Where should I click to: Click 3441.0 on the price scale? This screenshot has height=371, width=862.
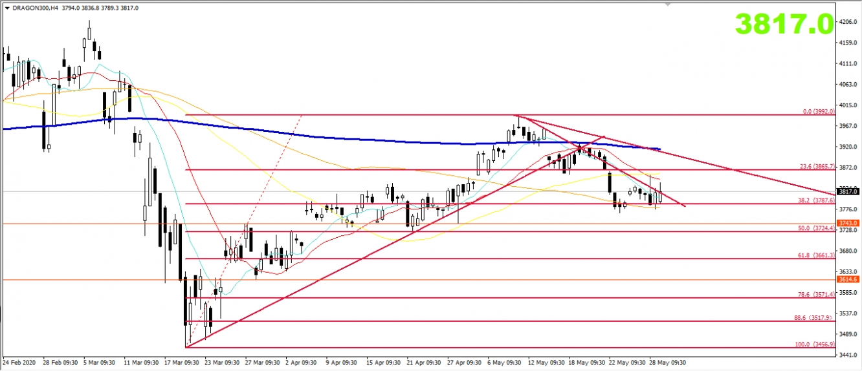click(x=847, y=355)
